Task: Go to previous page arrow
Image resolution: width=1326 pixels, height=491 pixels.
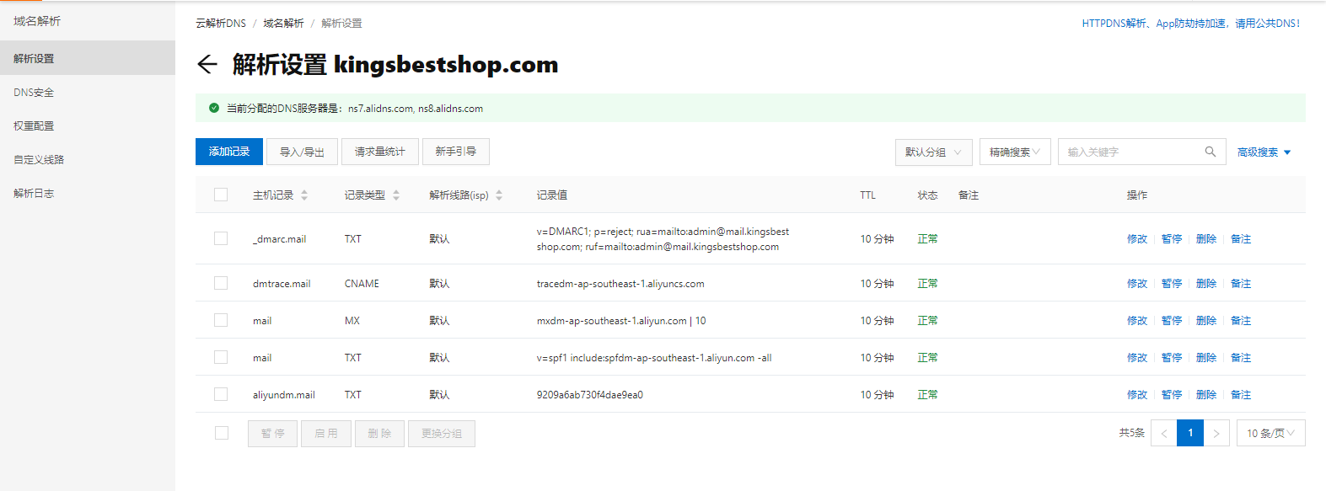Action: click(x=1164, y=433)
